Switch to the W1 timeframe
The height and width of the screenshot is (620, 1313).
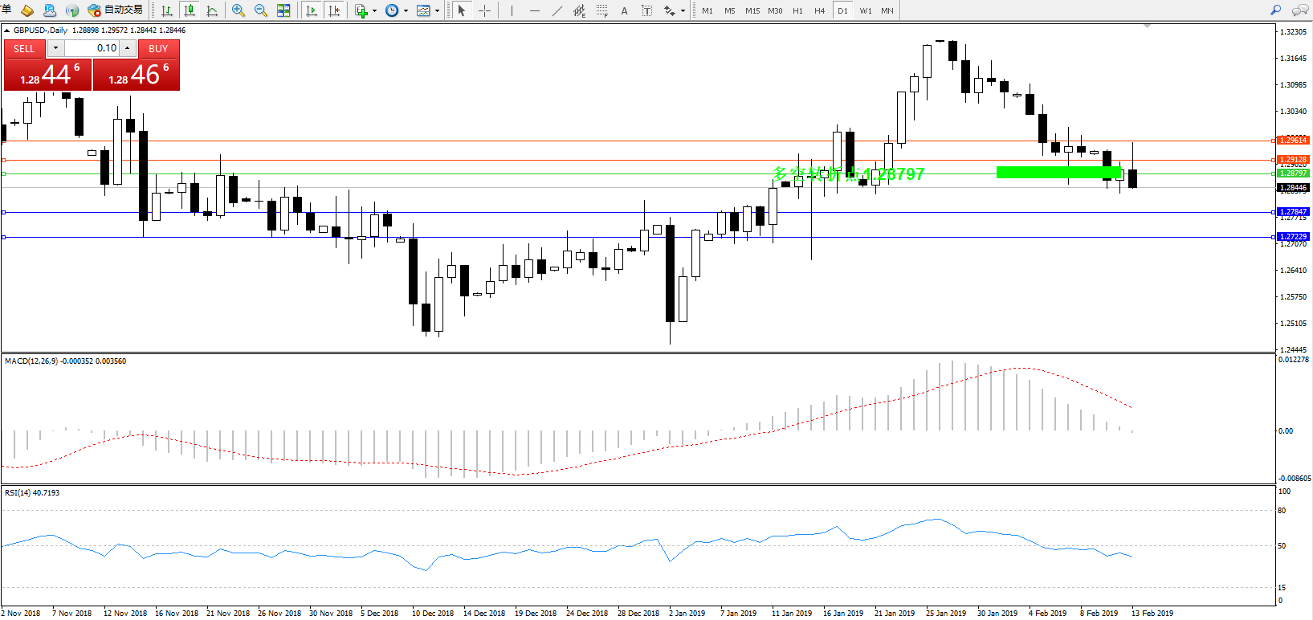(865, 10)
